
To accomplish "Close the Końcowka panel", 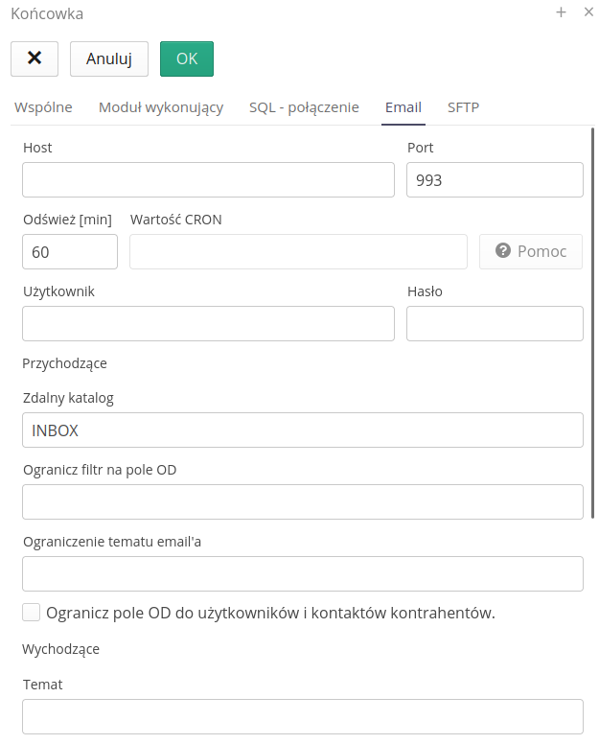I will [x=588, y=12].
